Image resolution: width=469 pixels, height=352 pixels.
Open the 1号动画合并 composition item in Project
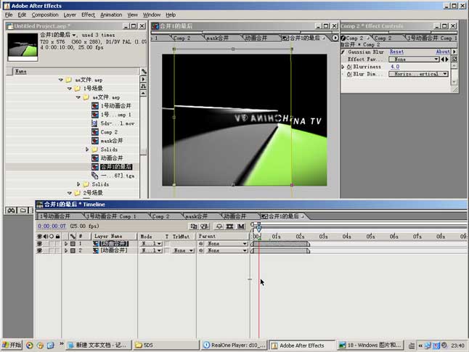tap(111, 106)
